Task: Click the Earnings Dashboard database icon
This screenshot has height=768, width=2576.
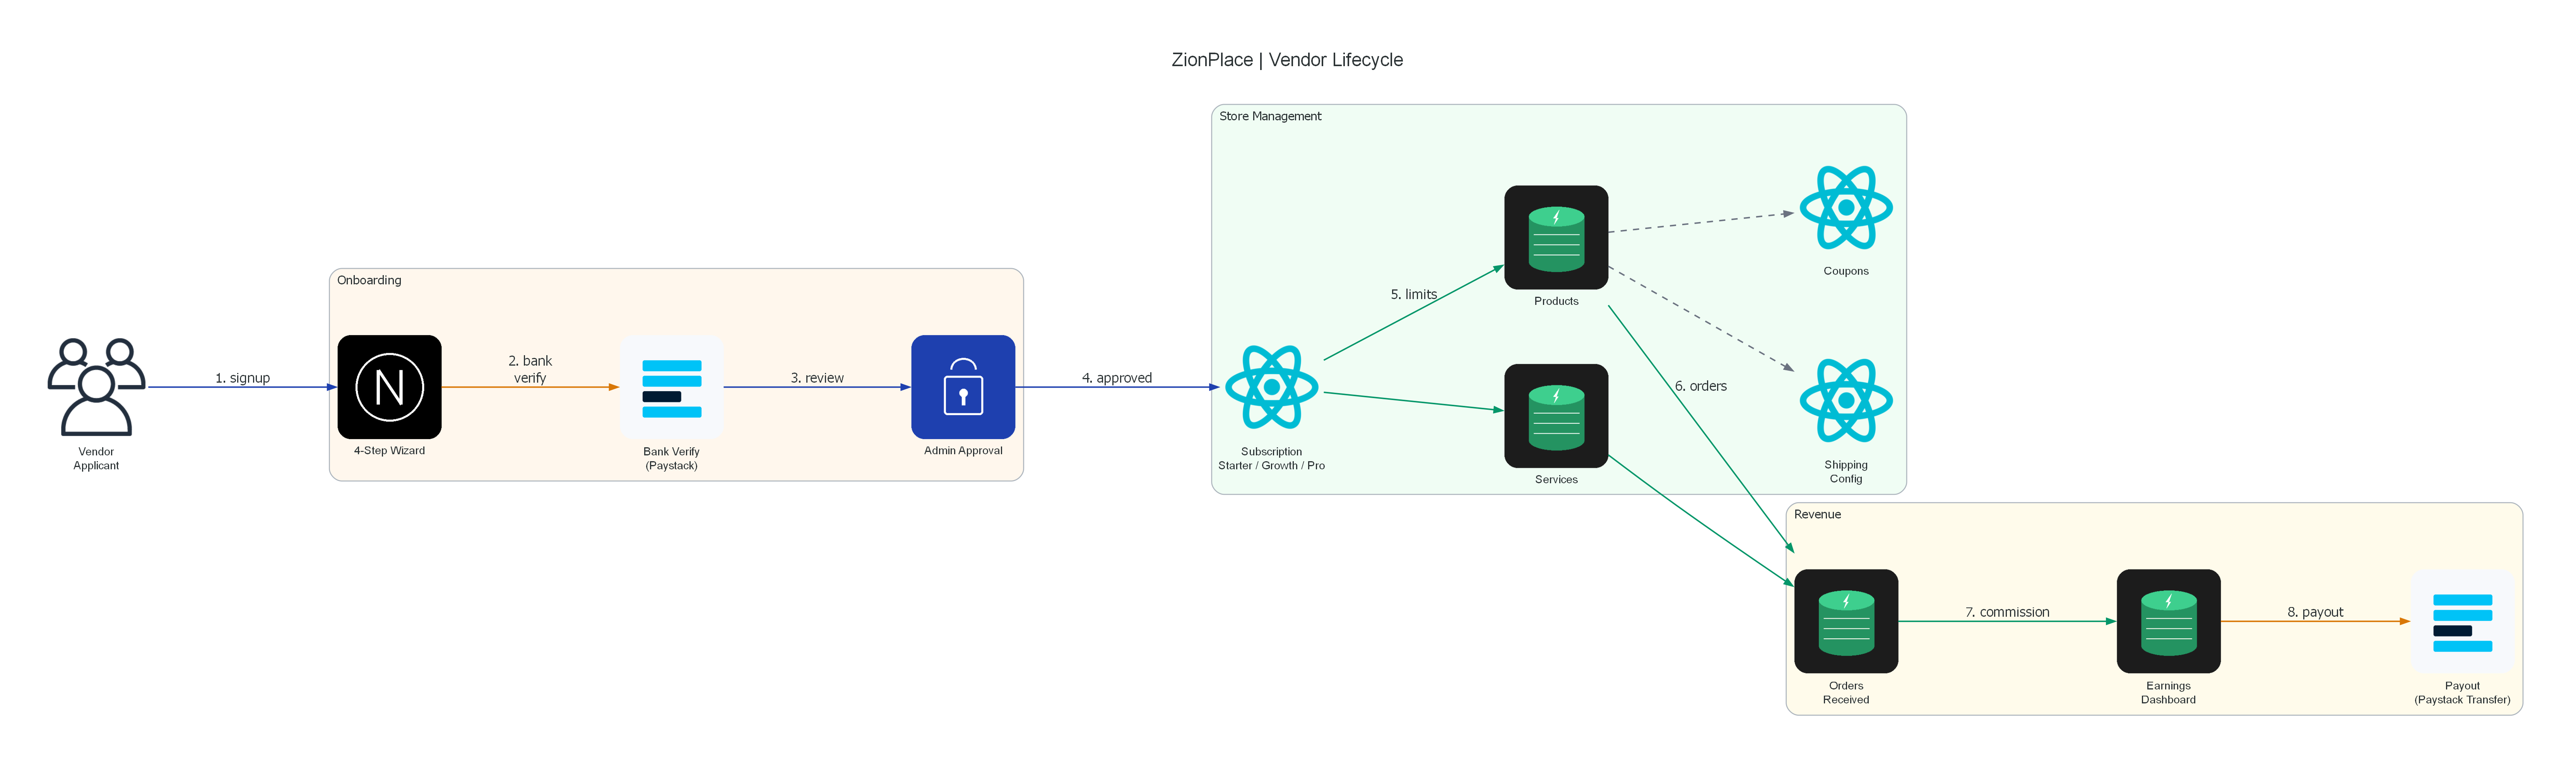Action: 2168,621
